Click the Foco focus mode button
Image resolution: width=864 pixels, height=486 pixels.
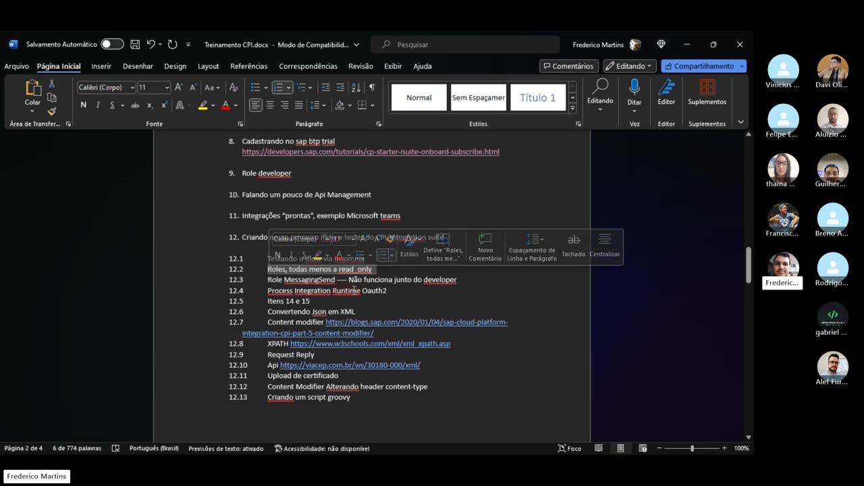(569, 448)
